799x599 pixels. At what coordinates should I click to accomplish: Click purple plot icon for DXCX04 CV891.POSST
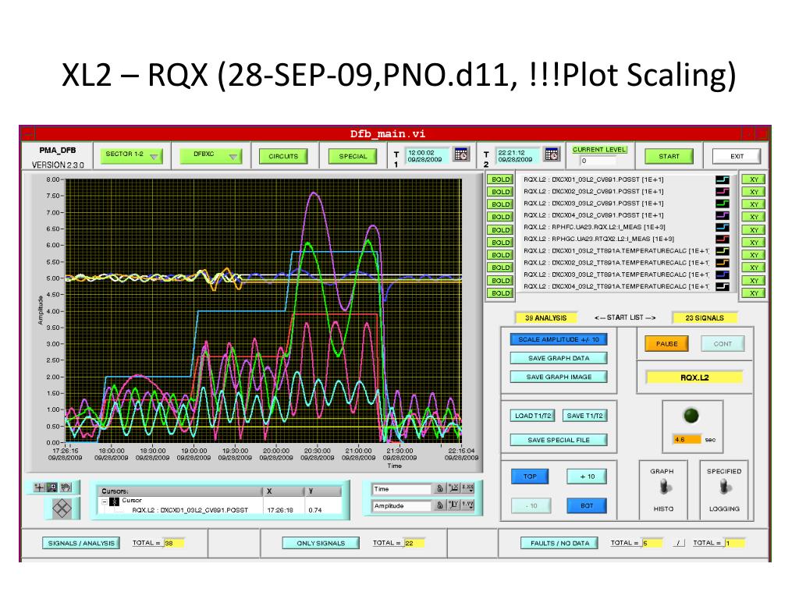(x=722, y=215)
